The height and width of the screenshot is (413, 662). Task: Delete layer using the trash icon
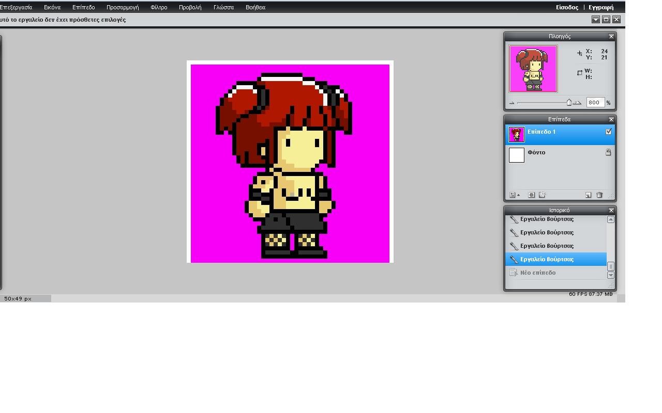(x=599, y=195)
